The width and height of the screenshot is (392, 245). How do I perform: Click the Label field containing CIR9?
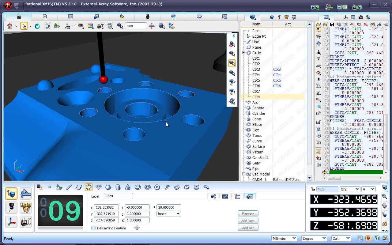point(118,196)
